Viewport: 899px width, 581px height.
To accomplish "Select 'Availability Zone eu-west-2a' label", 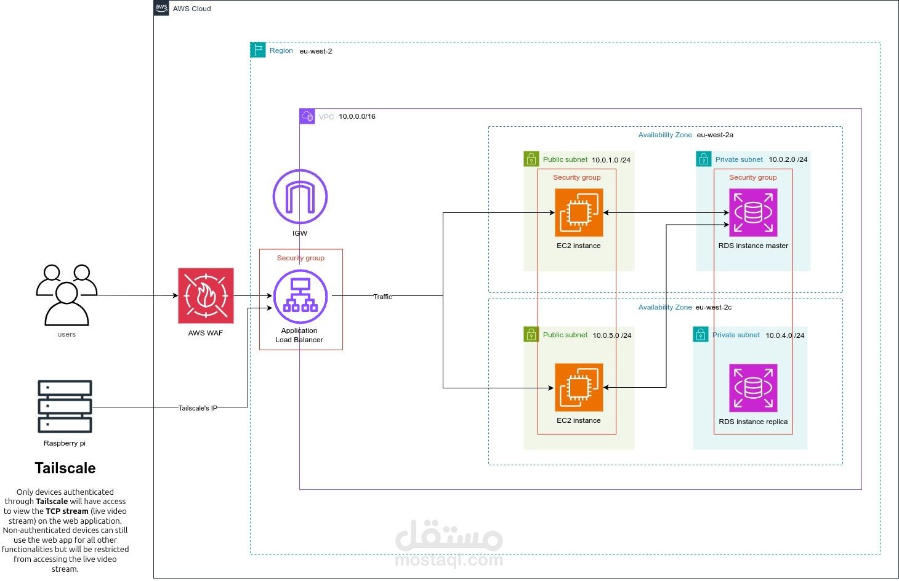I will click(x=685, y=135).
